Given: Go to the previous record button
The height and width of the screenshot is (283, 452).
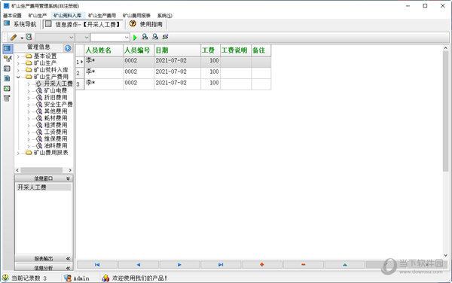Looking at the screenshot, I should point(139,265).
